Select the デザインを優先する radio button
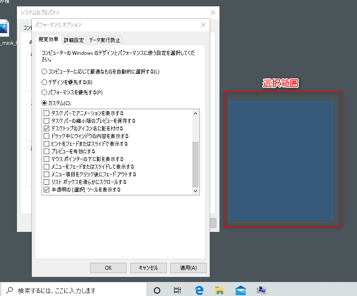Screen dimensions: 357x296 44,82
